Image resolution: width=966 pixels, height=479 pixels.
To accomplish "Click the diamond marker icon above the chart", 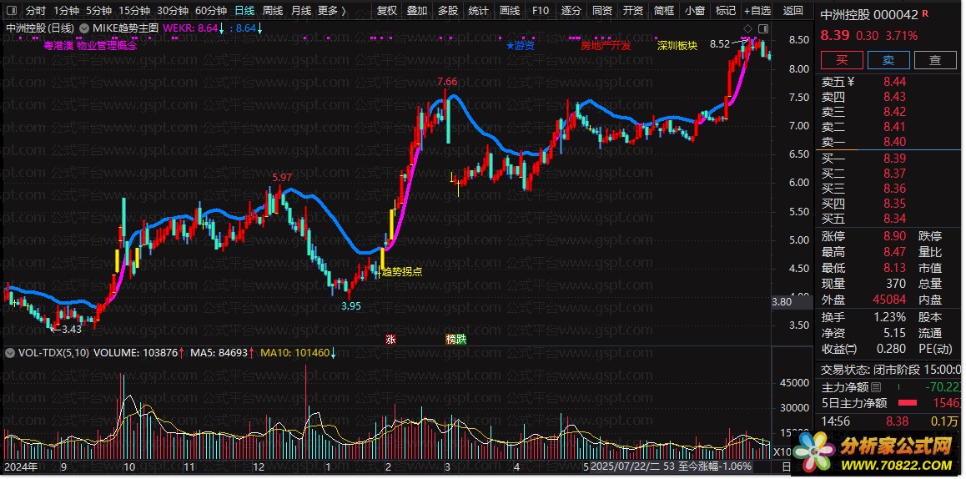I will (x=747, y=28).
